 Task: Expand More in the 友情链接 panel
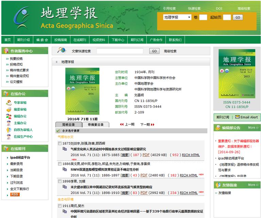point(253,185)
